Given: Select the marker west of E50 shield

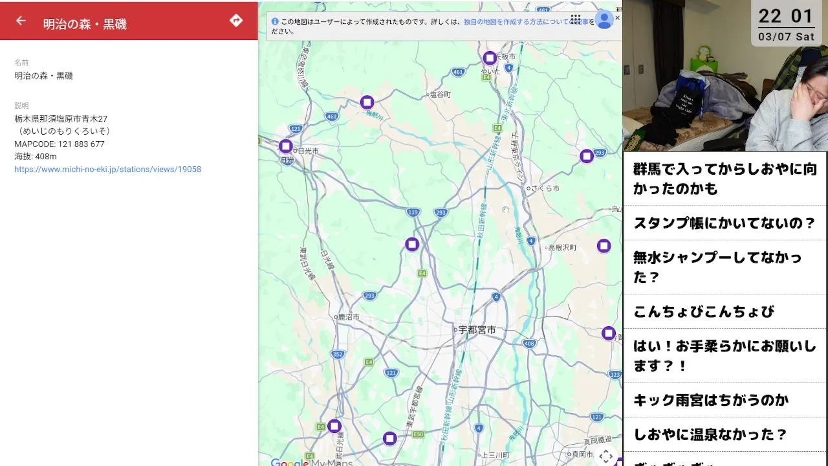Looking at the screenshot, I should [x=389, y=438].
